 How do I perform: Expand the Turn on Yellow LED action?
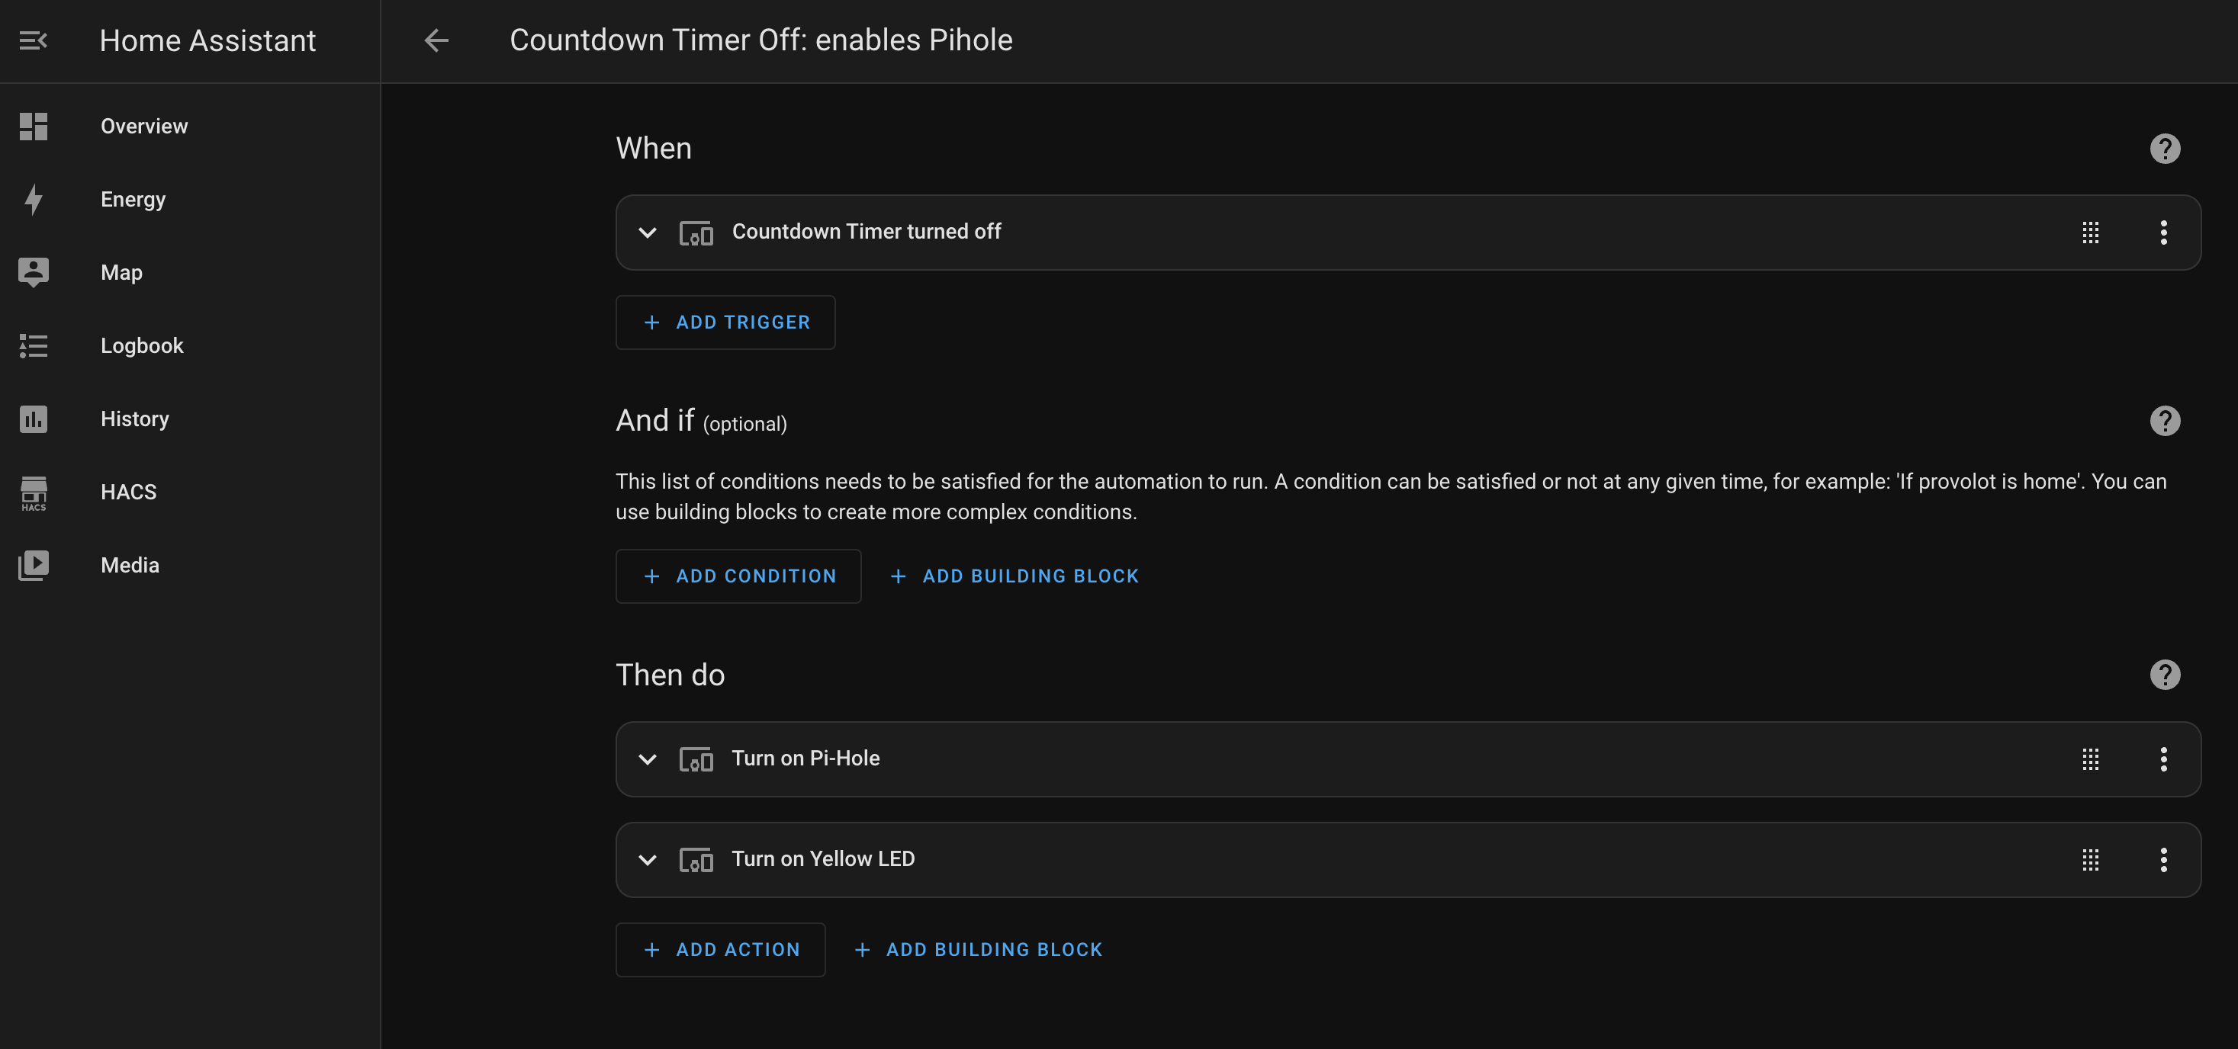point(648,860)
